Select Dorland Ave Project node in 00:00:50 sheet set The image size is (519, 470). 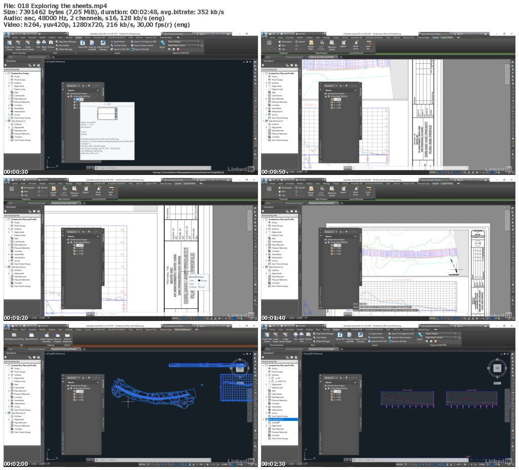coord(334,93)
